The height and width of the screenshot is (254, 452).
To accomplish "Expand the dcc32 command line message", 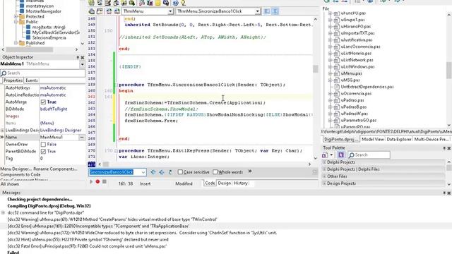I will [x=3, y=213].
